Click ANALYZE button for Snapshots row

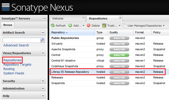pyautogui.click(x=119, y=83)
